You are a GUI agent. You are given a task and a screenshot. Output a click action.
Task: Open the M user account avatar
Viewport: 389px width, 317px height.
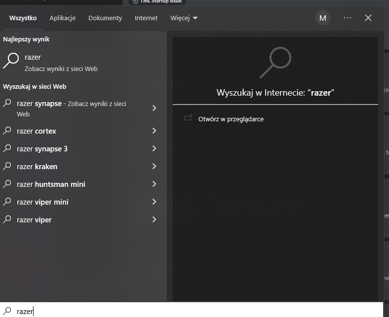click(322, 18)
